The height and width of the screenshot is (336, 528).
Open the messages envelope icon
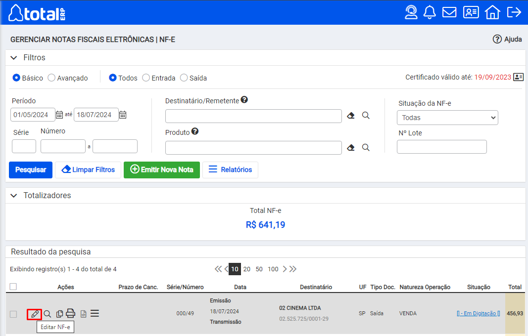coord(449,12)
